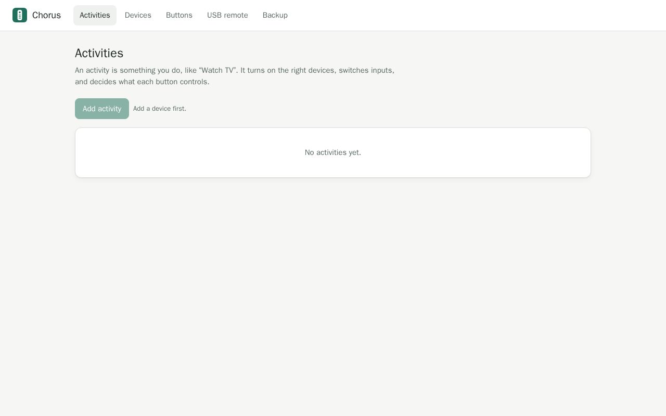
Task: Open the Activities tab
Action: pos(95,15)
